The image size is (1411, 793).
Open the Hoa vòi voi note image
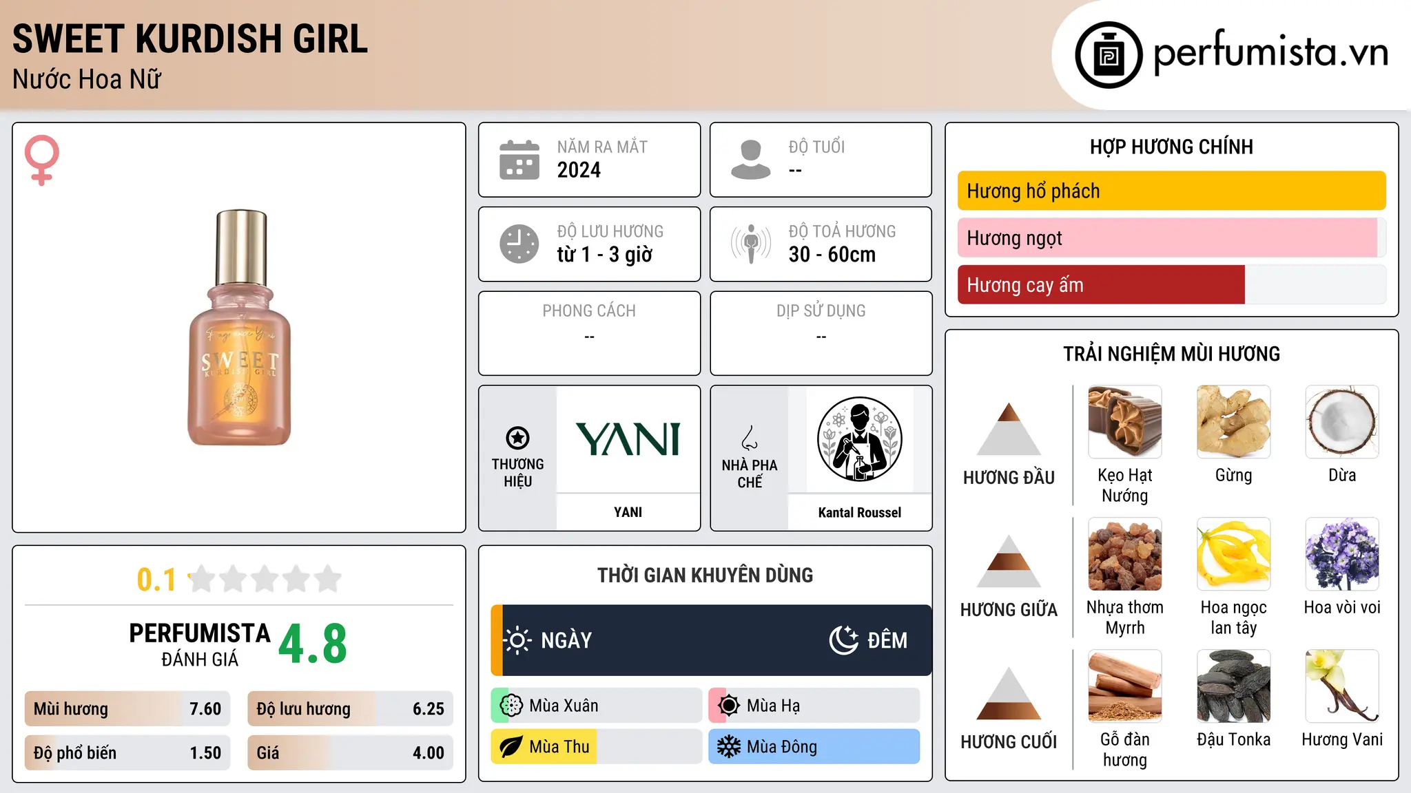click(1342, 554)
